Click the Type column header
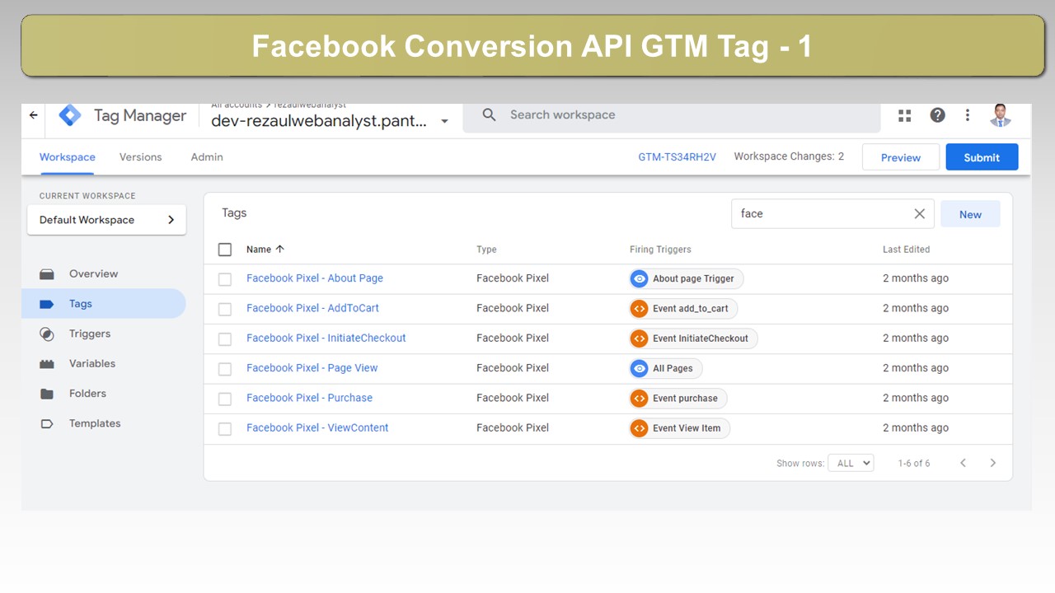The height and width of the screenshot is (593, 1055). pyautogui.click(x=486, y=250)
